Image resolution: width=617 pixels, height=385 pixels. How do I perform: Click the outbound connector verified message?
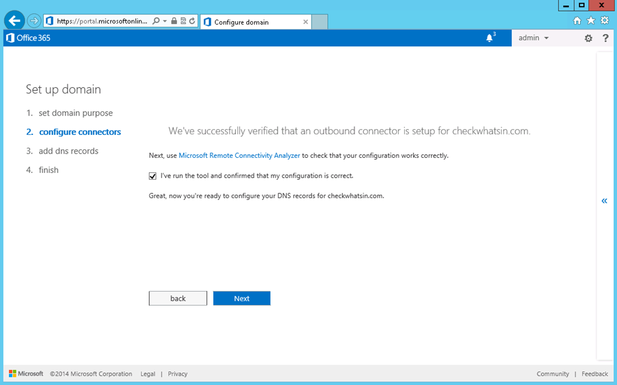click(x=349, y=131)
